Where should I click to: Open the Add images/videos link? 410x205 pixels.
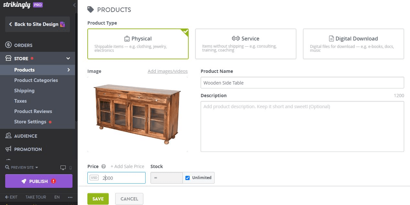[x=167, y=71]
